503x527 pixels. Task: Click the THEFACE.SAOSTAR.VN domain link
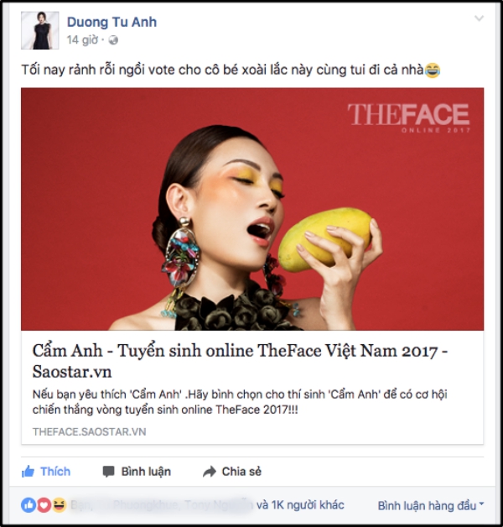[90, 431]
